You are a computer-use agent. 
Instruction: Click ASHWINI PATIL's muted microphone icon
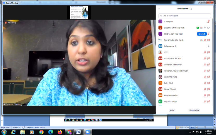[x=205, y=77]
